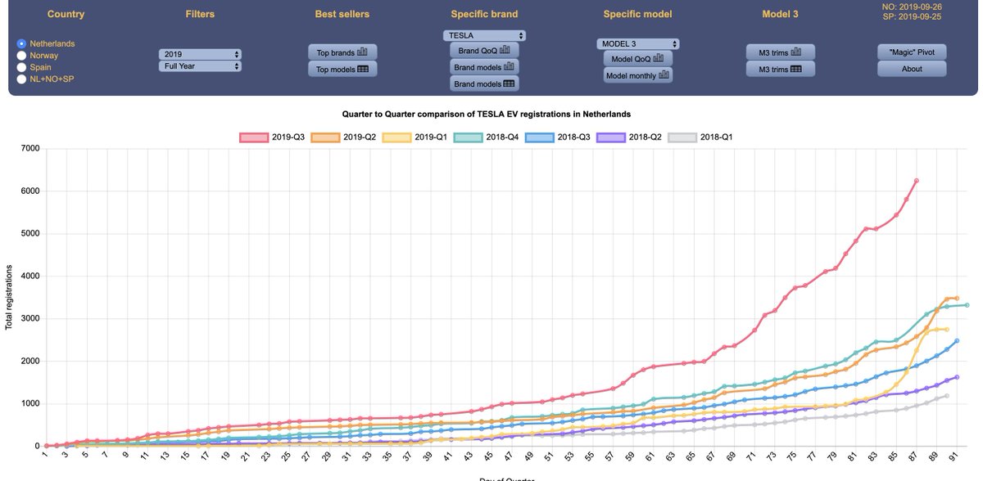Click the last 2018-Q3 data point
The height and width of the screenshot is (481, 983).
coord(957,340)
